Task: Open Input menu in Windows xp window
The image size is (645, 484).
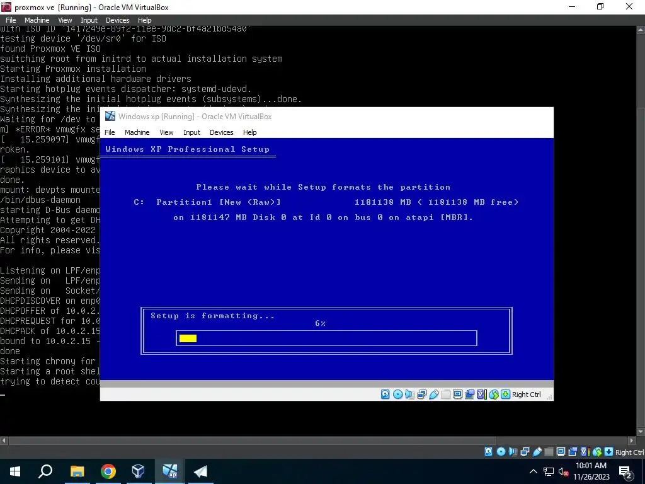Action: point(191,132)
